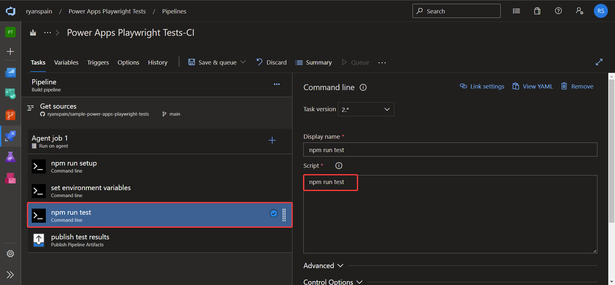Click View YAML
Screen dimensions: 615x285
[533, 86]
